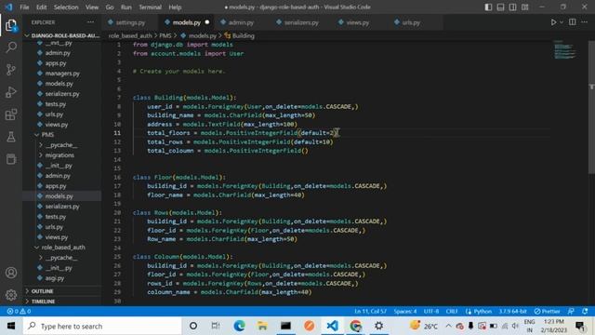Change UTF-8 encoding in status bar
Image resolution: width=595 pixels, height=335 pixels.
point(431,312)
